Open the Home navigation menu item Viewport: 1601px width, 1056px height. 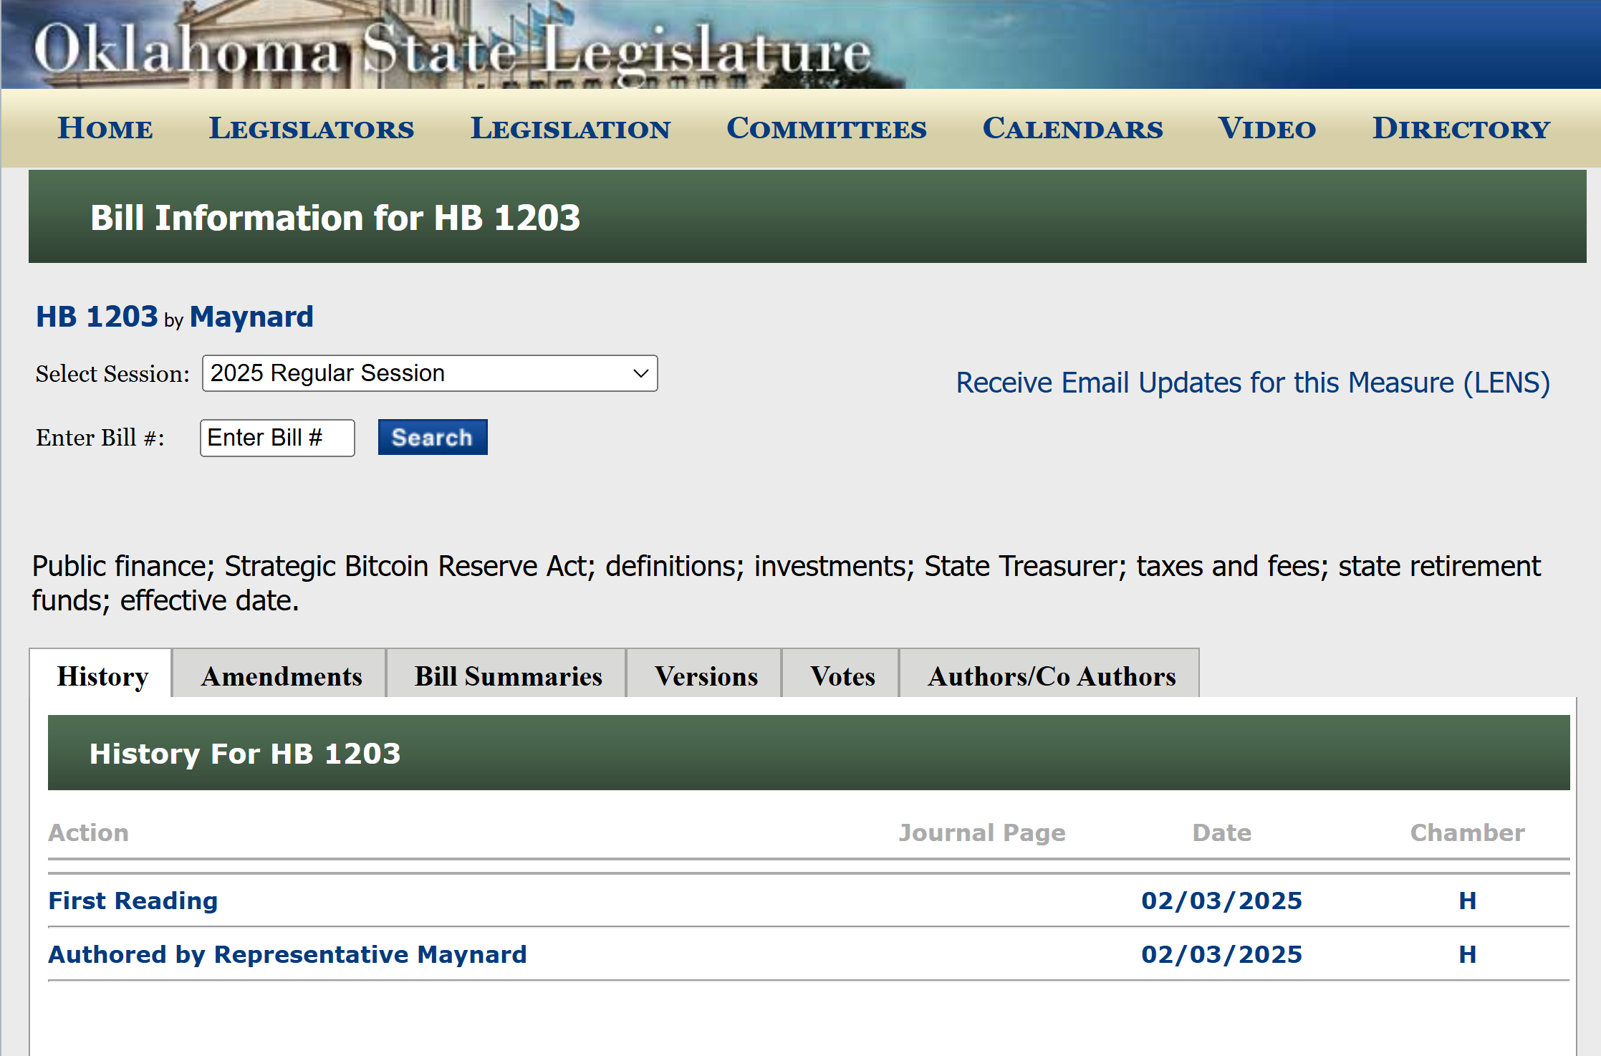(x=105, y=129)
